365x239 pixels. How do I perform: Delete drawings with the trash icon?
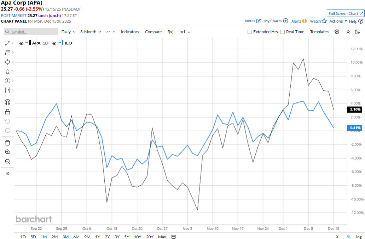(7, 143)
